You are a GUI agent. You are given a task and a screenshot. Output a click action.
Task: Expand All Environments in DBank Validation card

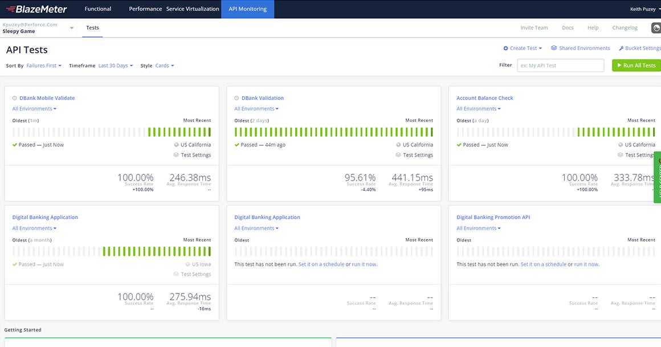(256, 109)
